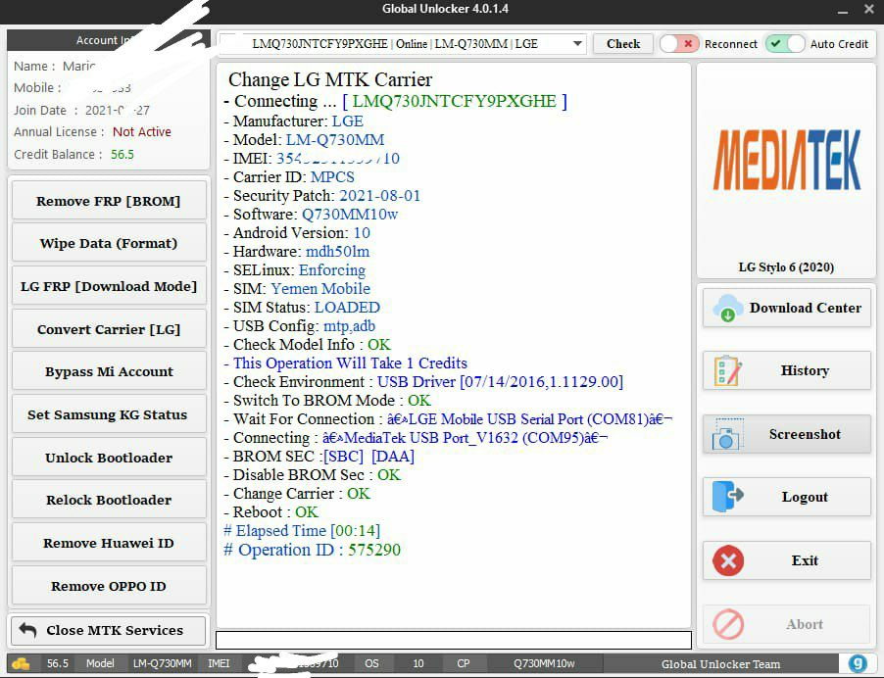Click the Q730MM10w CP value in status bar
The height and width of the screenshot is (678, 884).
(544, 664)
